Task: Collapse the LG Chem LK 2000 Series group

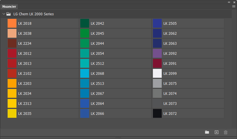Action: [x=4, y=14]
